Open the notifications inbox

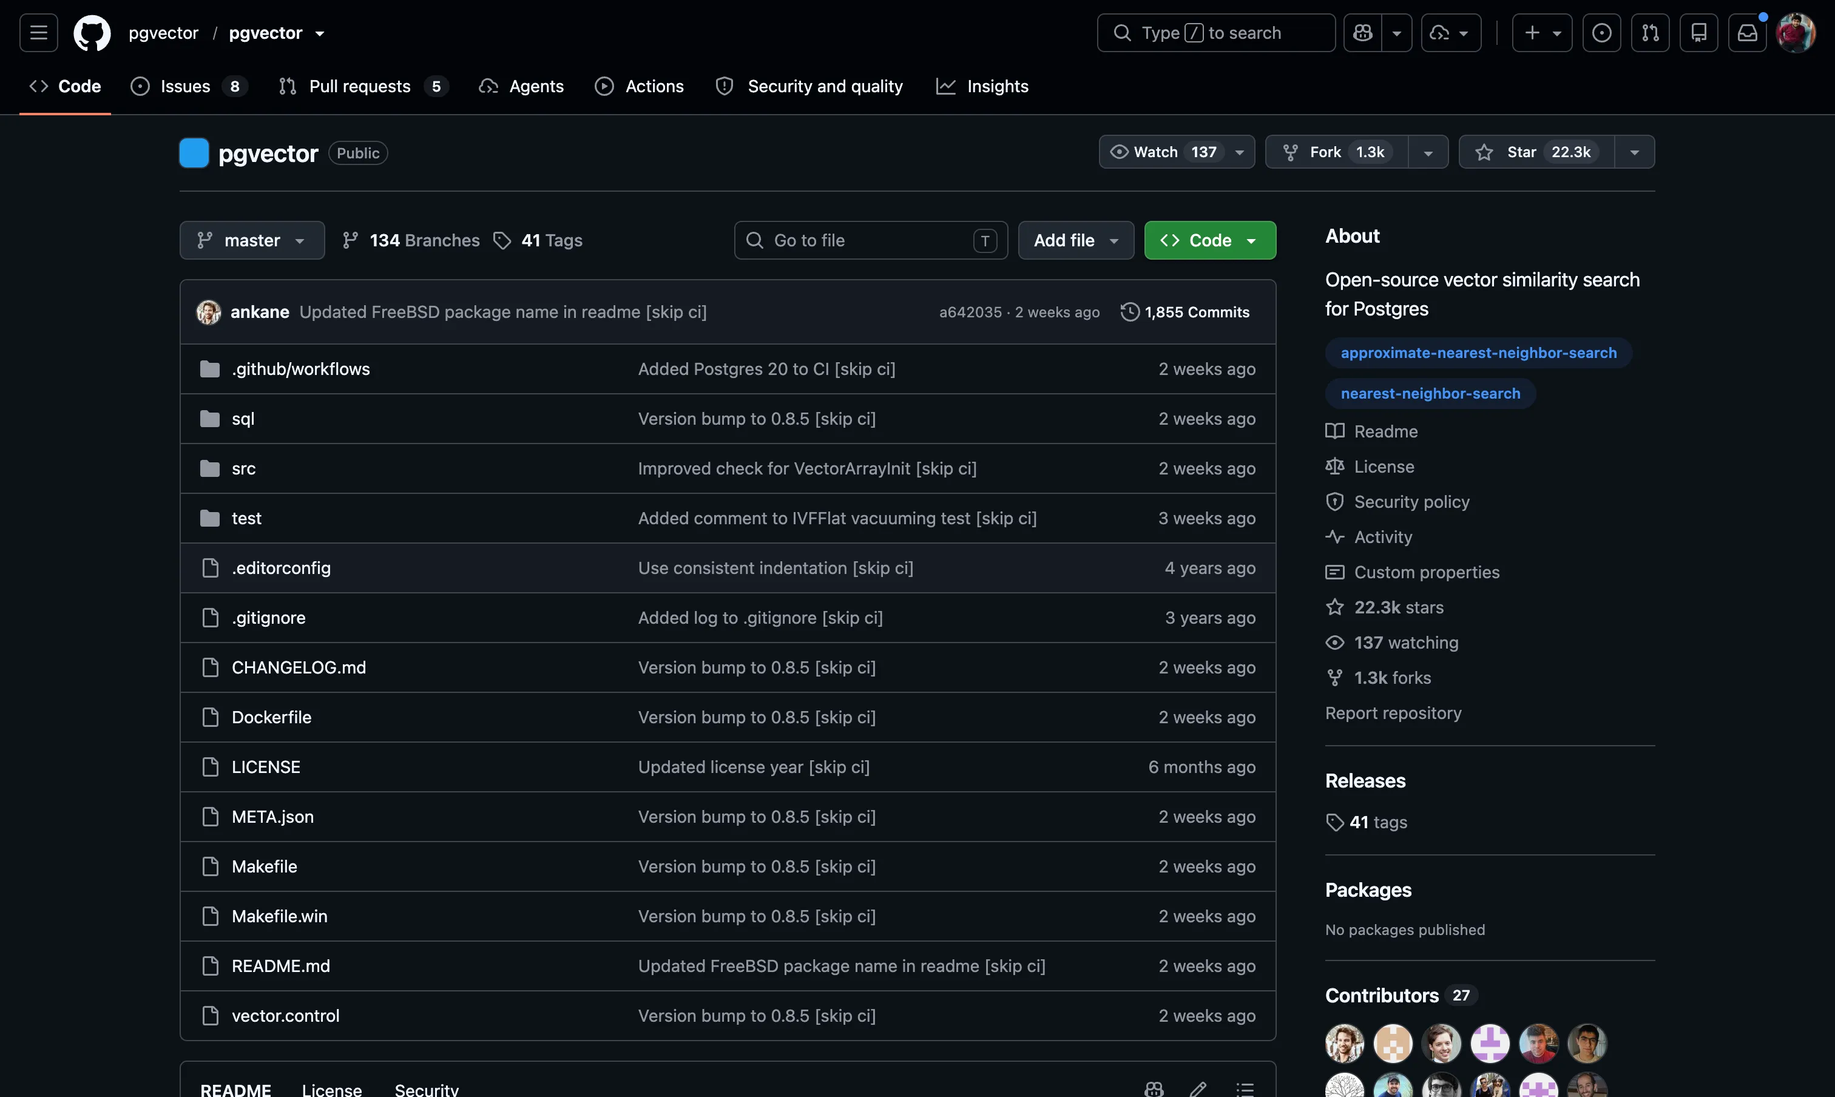click(x=1747, y=33)
